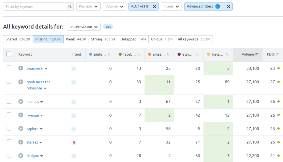Switch to the All keywords 30.3M tab

coord(194,39)
